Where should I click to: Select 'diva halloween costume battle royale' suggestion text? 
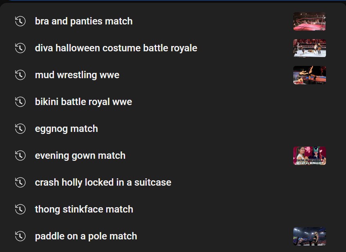[116, 48]
